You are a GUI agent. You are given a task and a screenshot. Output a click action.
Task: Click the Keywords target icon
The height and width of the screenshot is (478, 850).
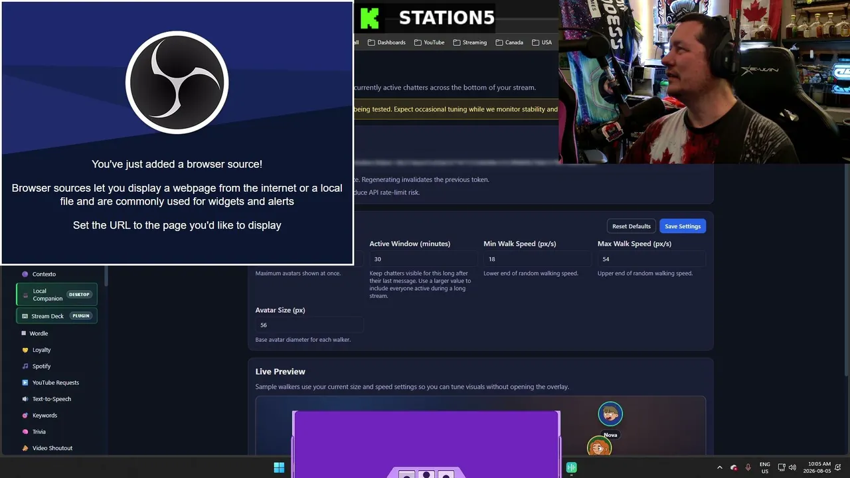25,416
